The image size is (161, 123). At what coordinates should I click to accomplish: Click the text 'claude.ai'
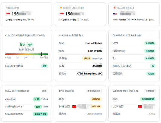coord(10,99)
